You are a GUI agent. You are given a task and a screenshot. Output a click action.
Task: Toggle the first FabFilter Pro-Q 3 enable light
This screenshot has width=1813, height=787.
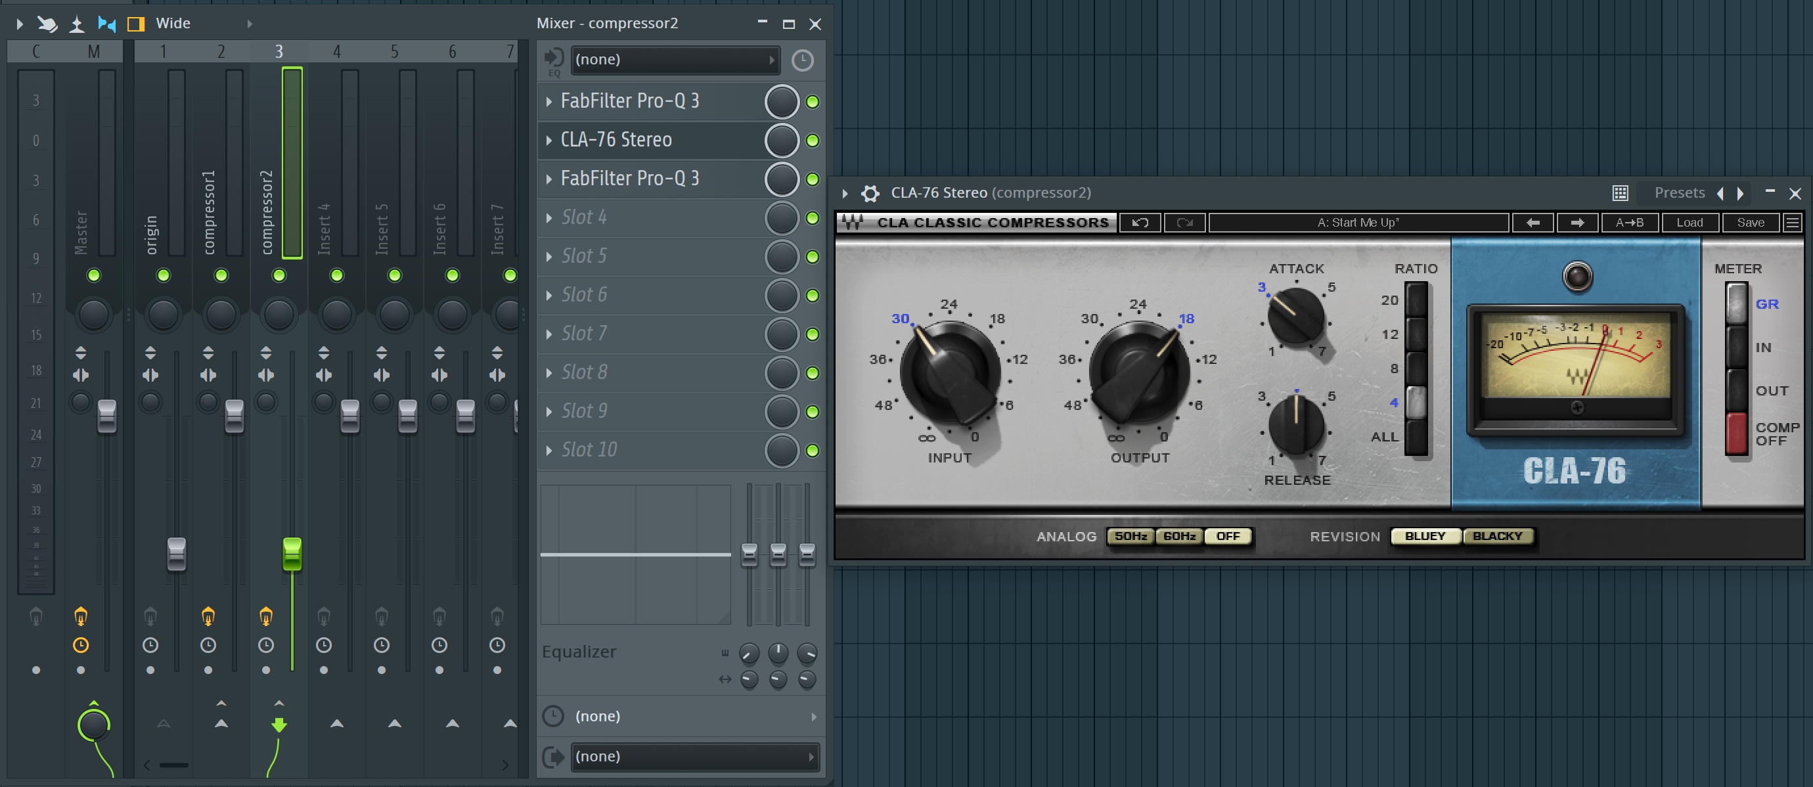812,102
